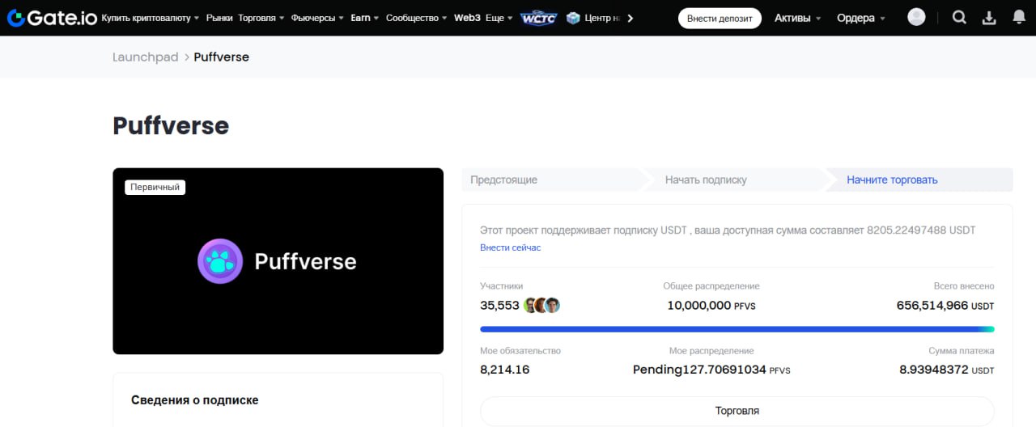
Task: Click the Торговля button below the stats
Action: pos(737,411)
